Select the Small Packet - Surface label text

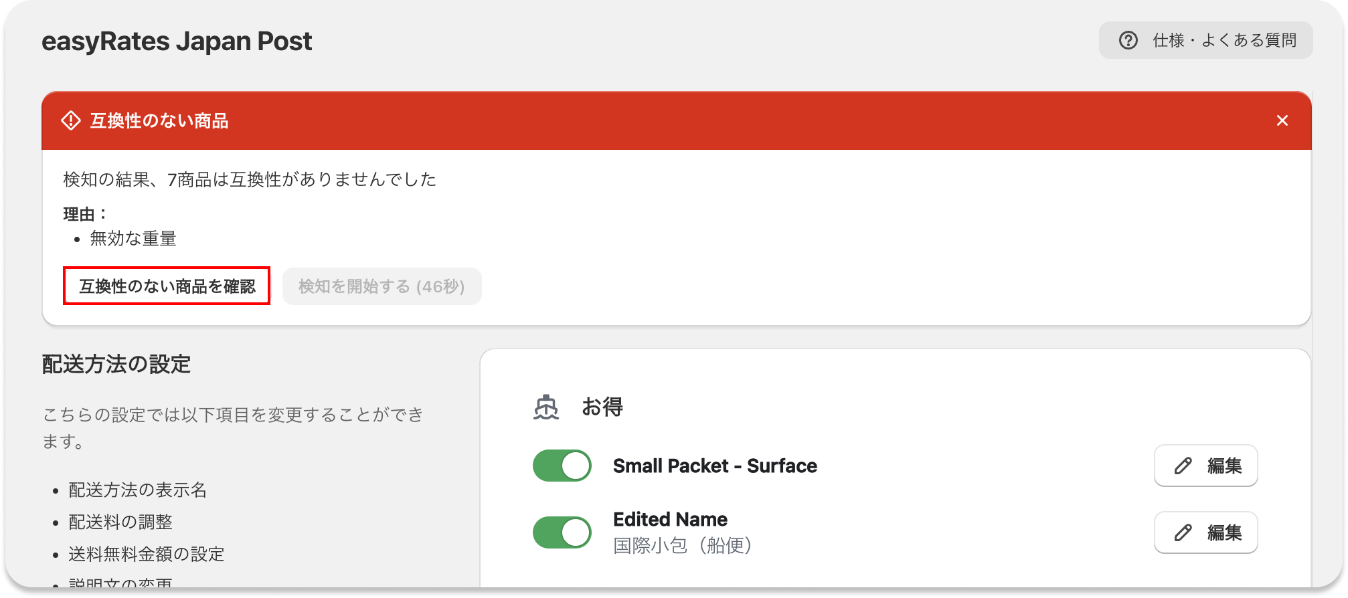[715, 466]
